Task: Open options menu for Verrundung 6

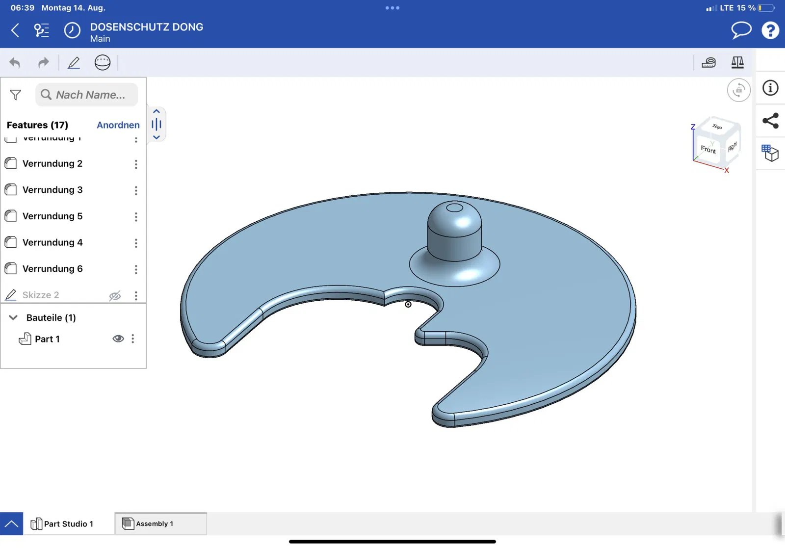Action: 136,269
